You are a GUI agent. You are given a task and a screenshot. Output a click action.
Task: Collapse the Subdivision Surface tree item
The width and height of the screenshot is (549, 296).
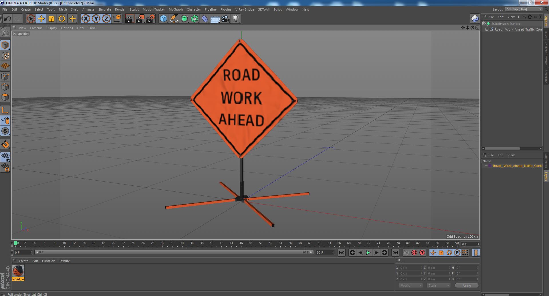pos(484,24)
